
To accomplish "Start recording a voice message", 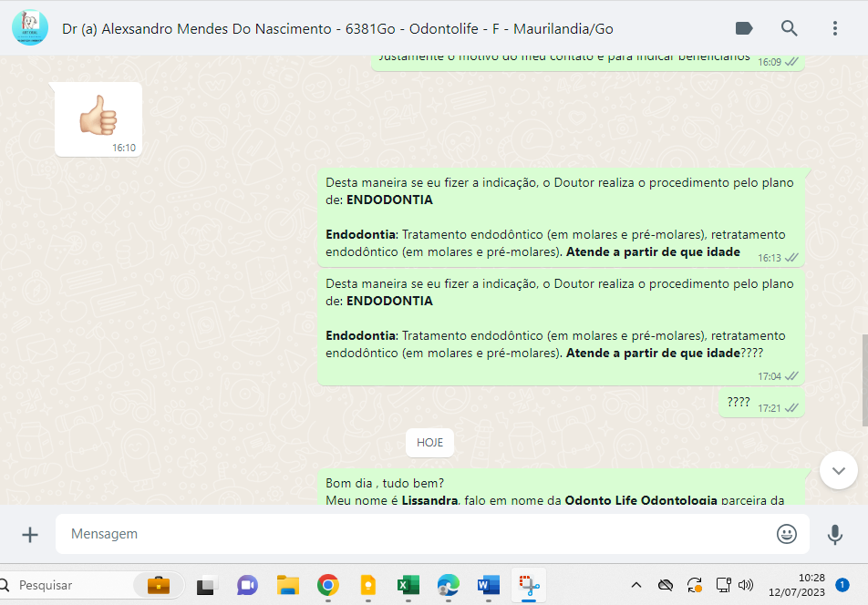I will pos(835,534).
